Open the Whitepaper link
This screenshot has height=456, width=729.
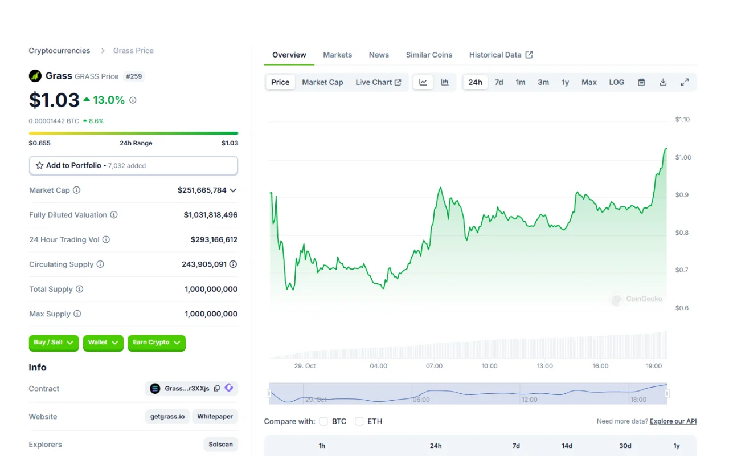pos(215,417)
